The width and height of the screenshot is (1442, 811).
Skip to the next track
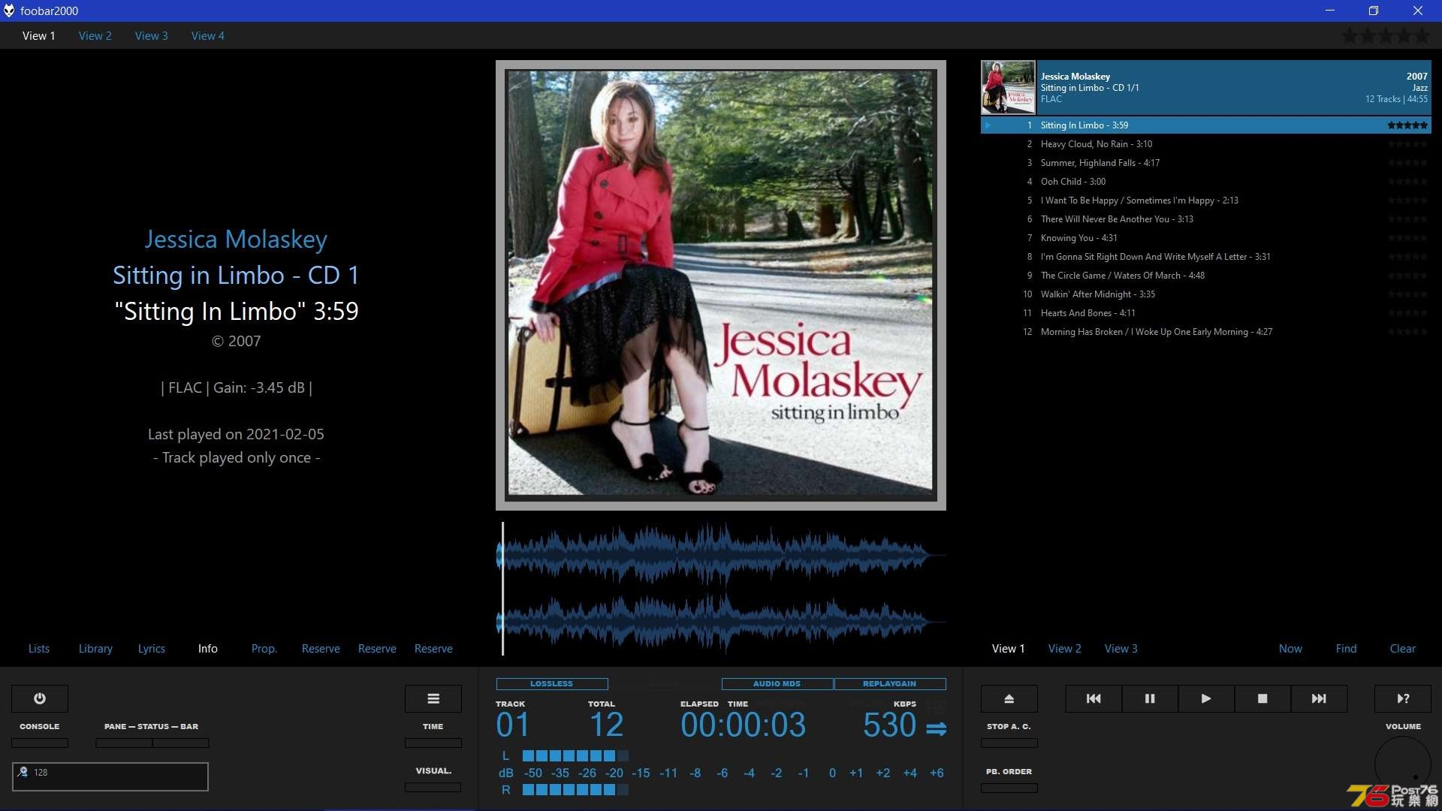(x=1319, y=698)
